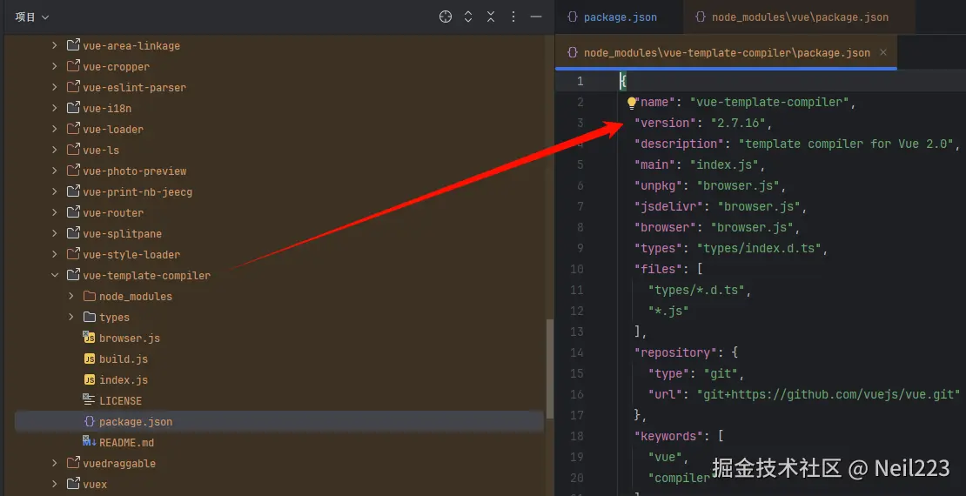Screen dimensions: 966x496
Task: Click the "version" key in the editor
Action: point(666,123)
